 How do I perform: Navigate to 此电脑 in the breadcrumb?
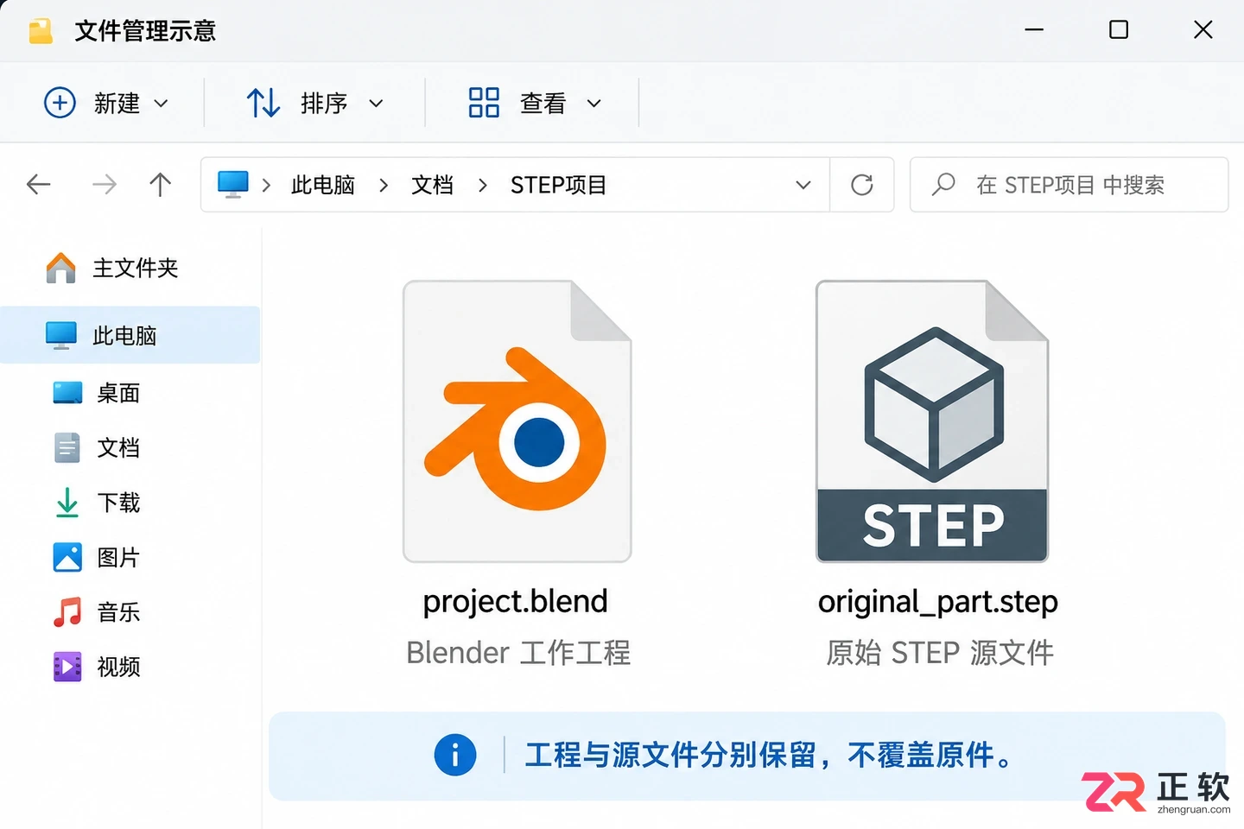tap(323, 185)
